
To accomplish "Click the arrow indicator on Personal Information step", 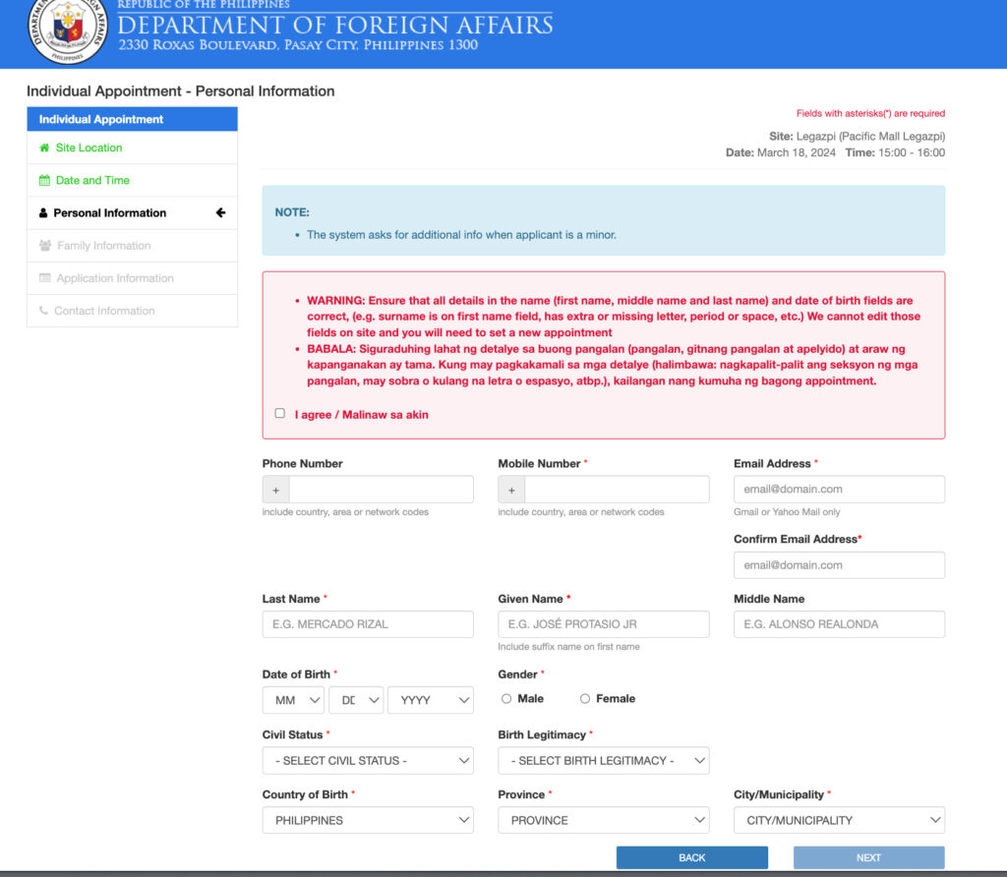I will (222, 212).
